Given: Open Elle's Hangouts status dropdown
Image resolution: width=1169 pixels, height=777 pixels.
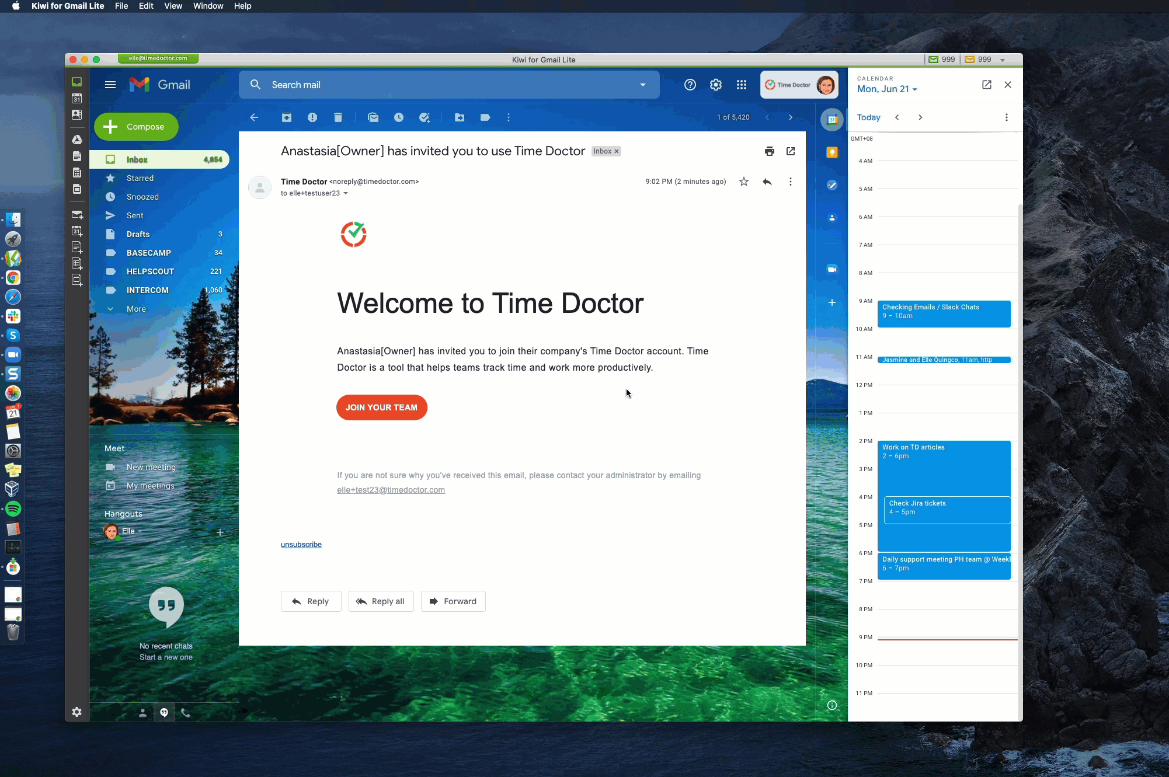Looking at the screenshot, I should click(x=140, y=531).
